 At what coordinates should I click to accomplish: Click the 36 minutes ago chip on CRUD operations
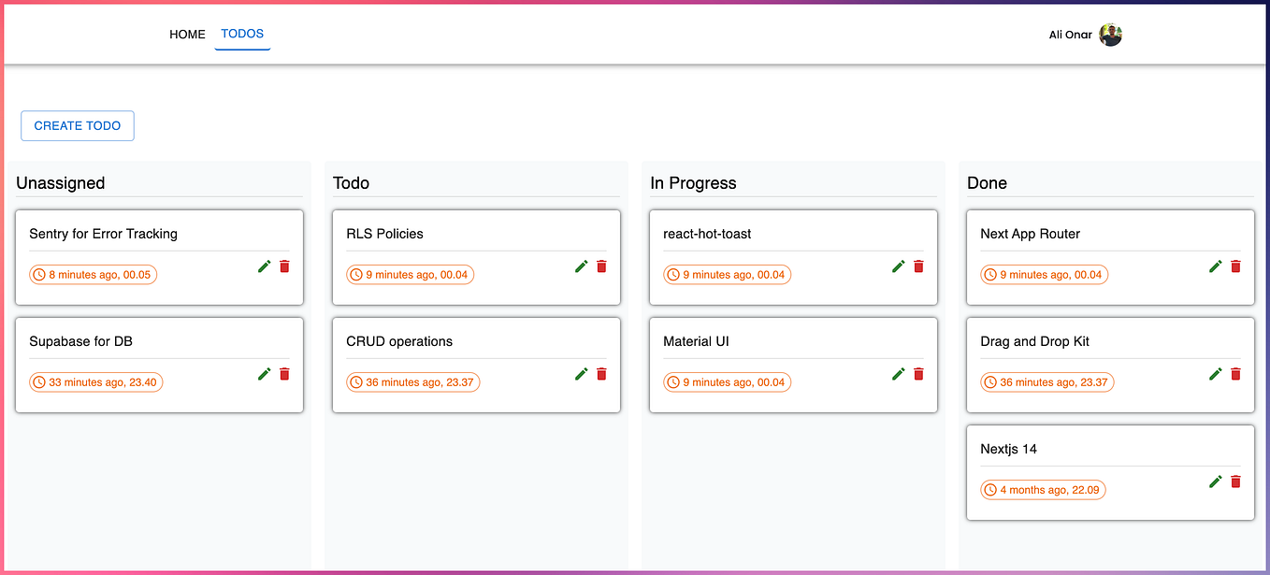click(x=412, y=381)
